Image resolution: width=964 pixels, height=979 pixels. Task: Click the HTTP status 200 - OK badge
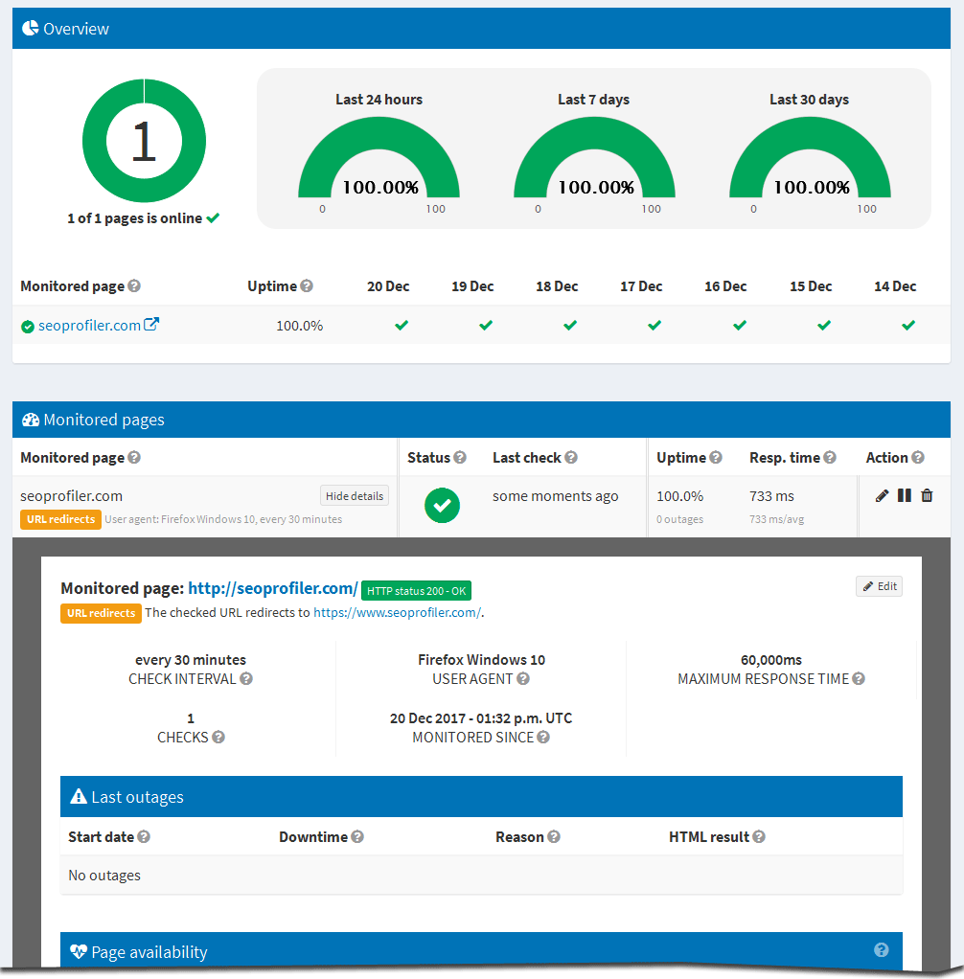[416, 590]
